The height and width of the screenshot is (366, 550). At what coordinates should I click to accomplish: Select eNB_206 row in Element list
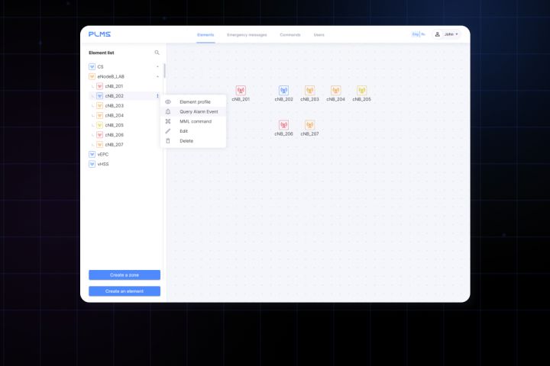[x=125, y=135]
